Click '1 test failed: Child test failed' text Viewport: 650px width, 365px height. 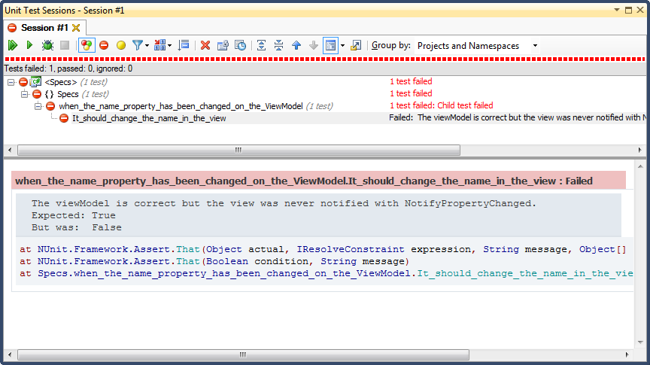(x=442, y=105)
